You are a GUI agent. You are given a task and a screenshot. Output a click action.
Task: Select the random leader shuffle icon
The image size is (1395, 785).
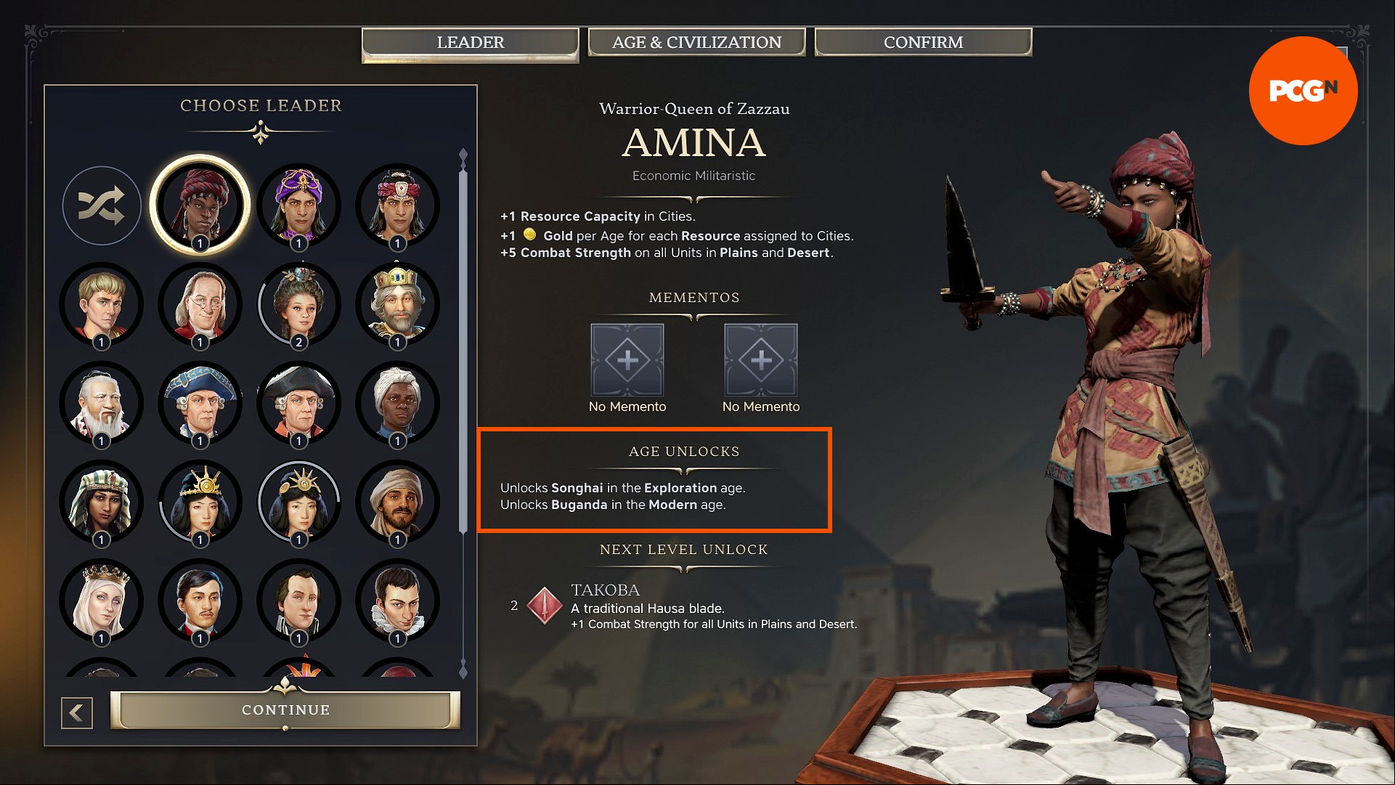coord(102,206)
